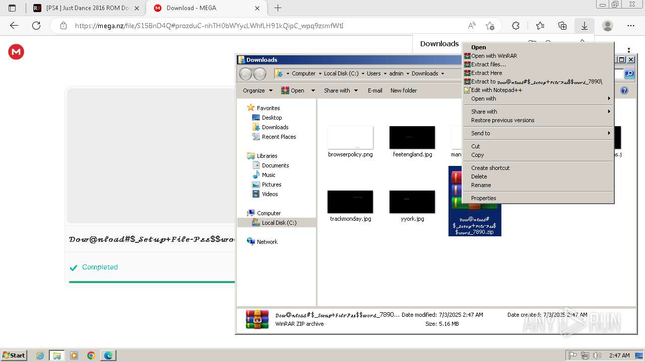The width and height of the screenshot is (645, 362).
Task: Open Properties from context menu
Action: click(538, 198)
